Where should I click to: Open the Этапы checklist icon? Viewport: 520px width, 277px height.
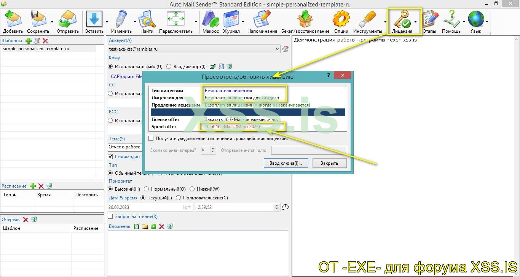[x=429, y=19]
